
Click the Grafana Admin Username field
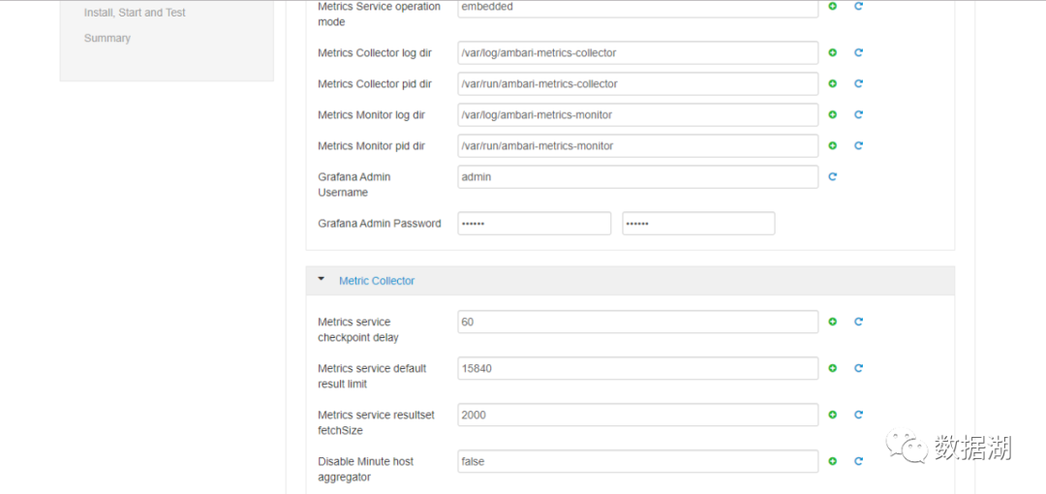pos(637,177)
